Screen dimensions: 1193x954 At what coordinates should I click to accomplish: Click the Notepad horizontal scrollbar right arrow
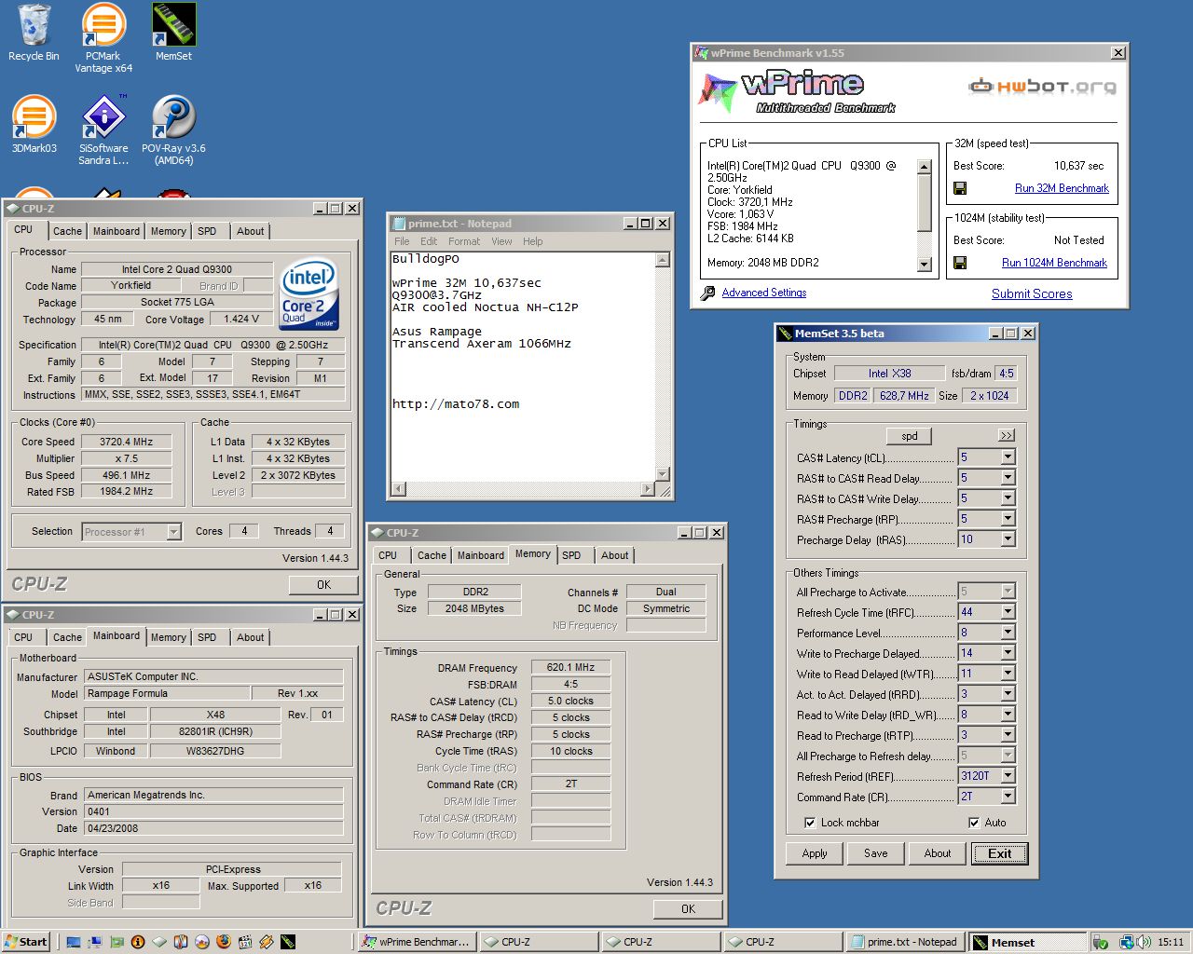coord(649,488)
